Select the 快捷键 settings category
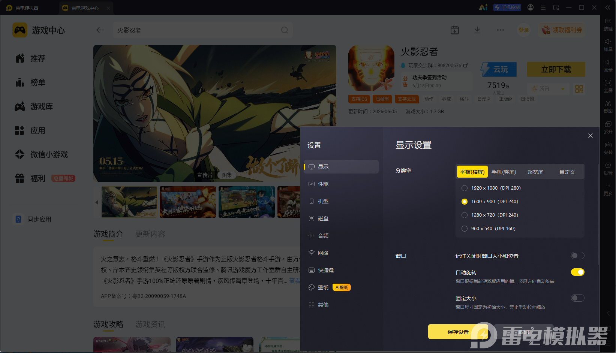This screenshot has height=353, width=616. pyautogui.click(x=341, y=270)
